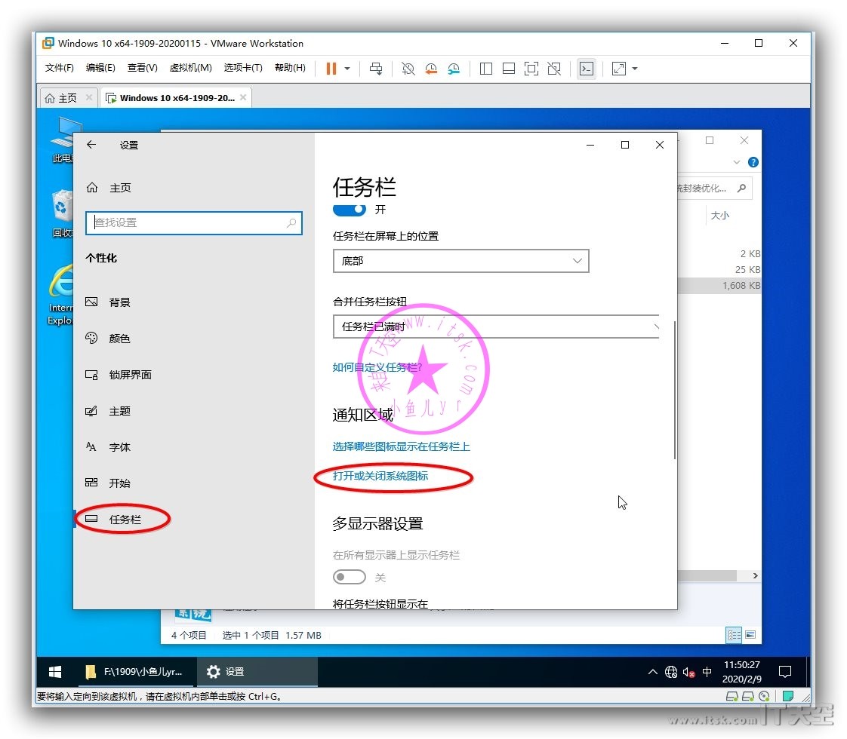The image size is (847, 739).
Task: Revert the virtual machine to a snapshot
Action: pos(430,69)
